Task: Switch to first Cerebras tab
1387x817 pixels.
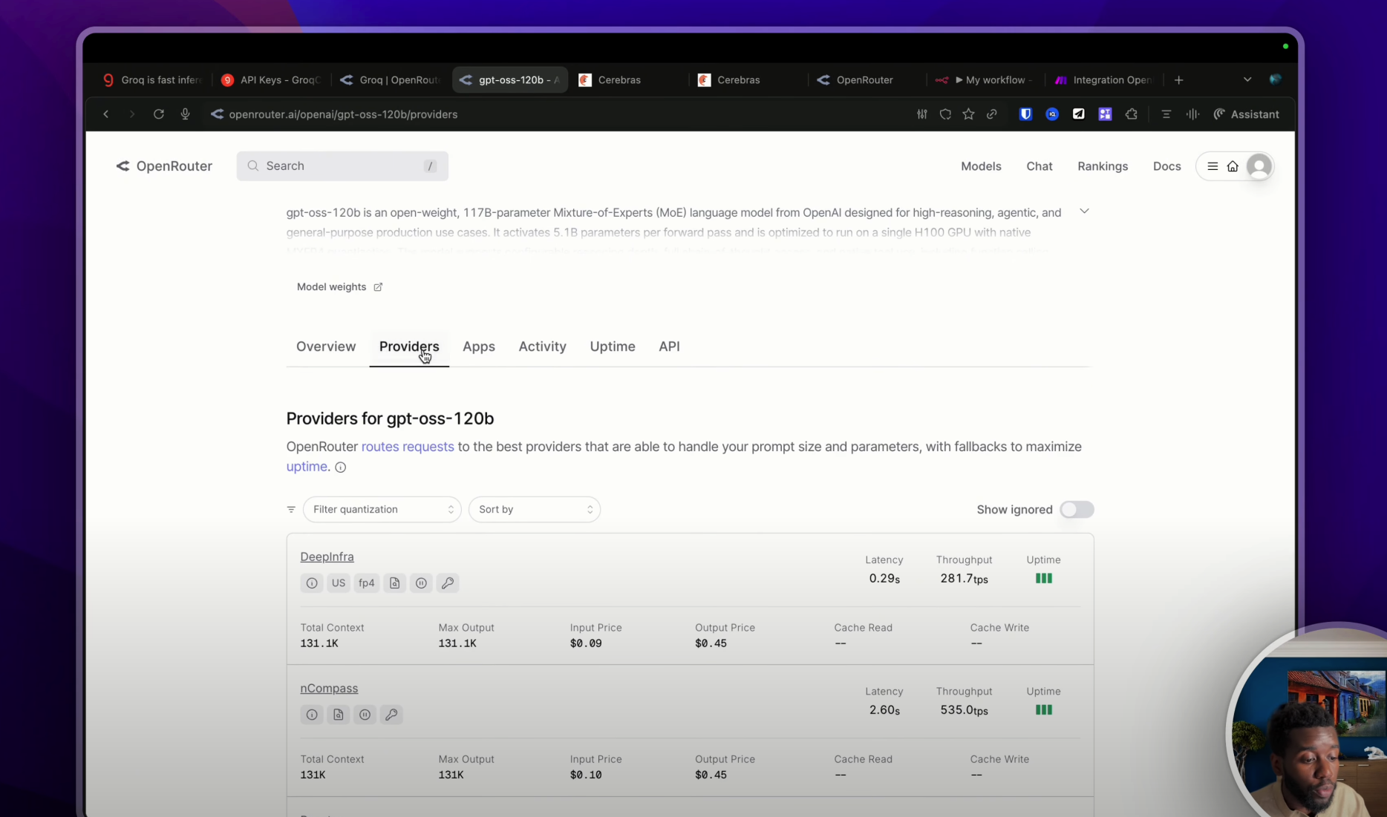Action: click(x=629, y=80)
